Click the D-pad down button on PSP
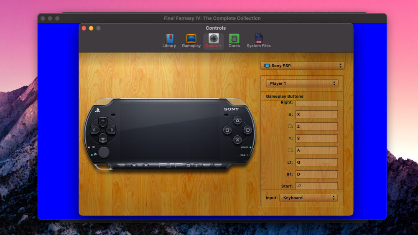 point(103,138)
